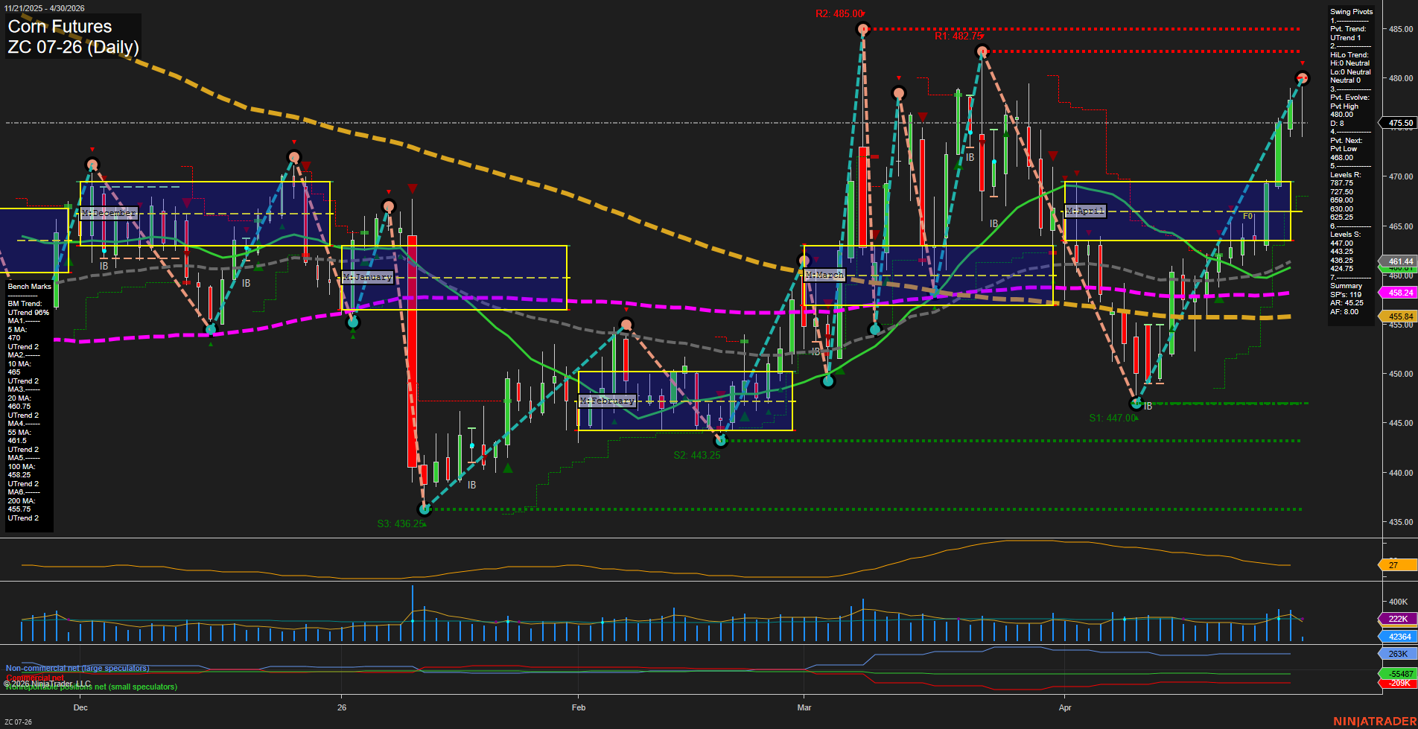Click the M:December month label
This screenshot has height=729, width=1418.
(x=109, y=213)
